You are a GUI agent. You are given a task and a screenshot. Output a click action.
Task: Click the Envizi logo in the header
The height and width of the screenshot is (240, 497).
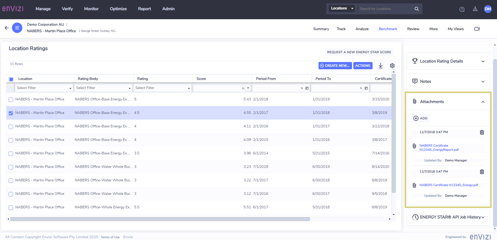click(x=13, y=9)
